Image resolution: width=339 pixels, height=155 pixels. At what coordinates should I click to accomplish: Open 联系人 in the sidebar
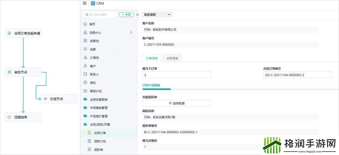109,74
